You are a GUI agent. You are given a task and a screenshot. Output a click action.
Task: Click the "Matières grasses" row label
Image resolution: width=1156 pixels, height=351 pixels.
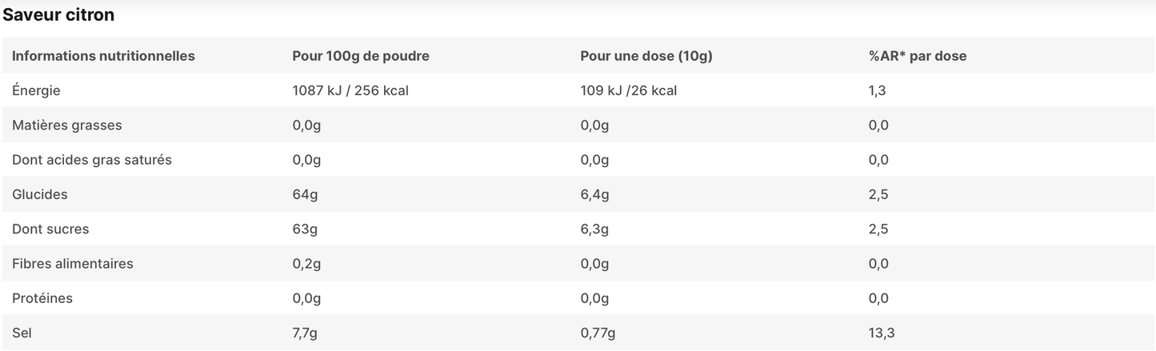(x=67, y=125)
